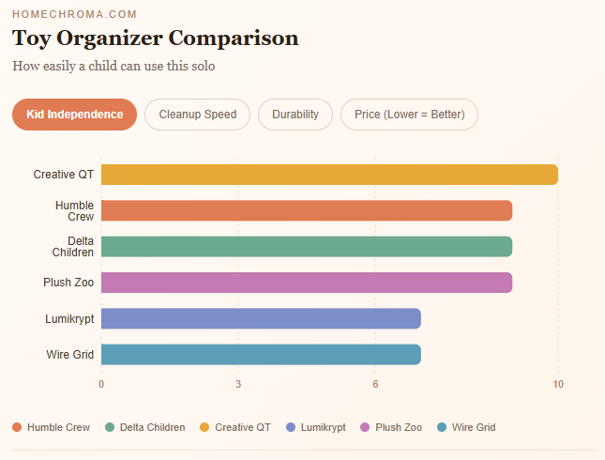
Task: Click the teal Wire Grid legend dot
Action: coord(442,427)
